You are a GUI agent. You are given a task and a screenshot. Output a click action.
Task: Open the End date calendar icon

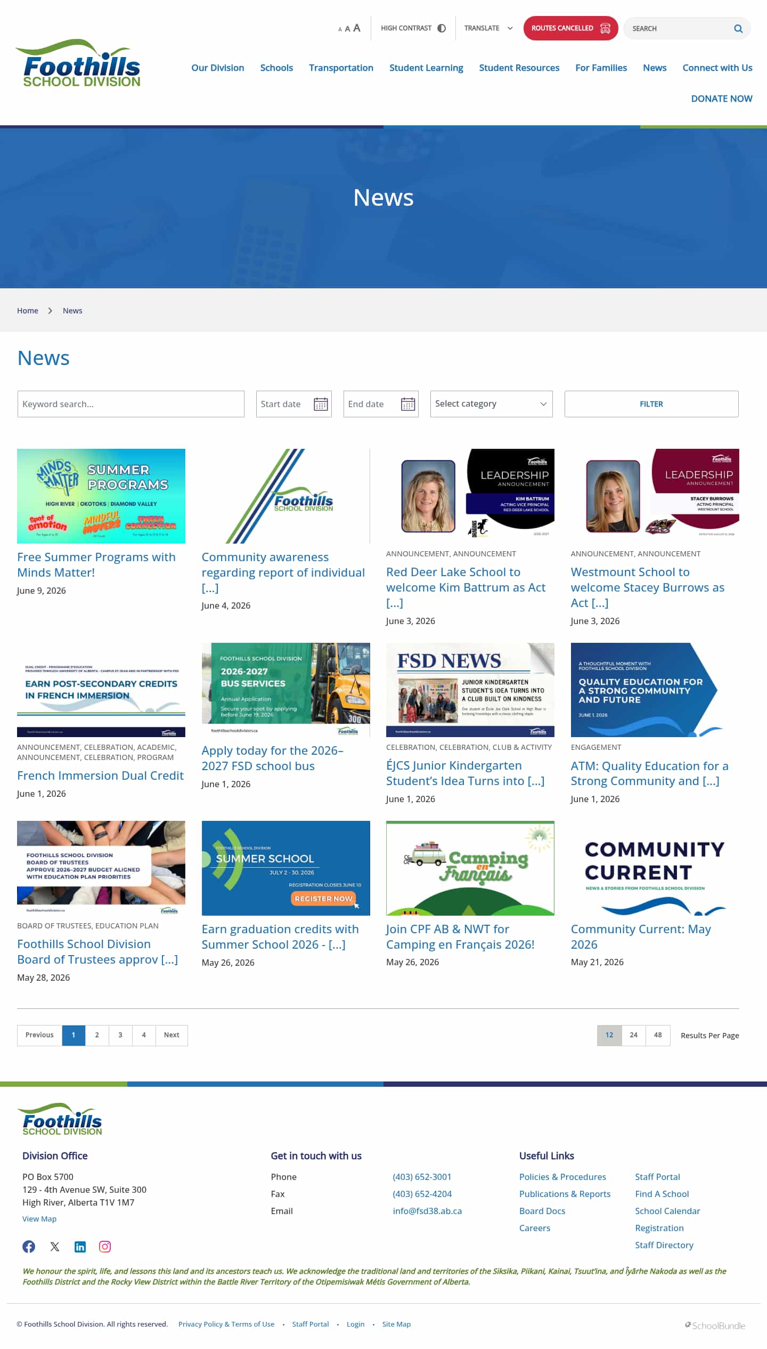point(408,404)
